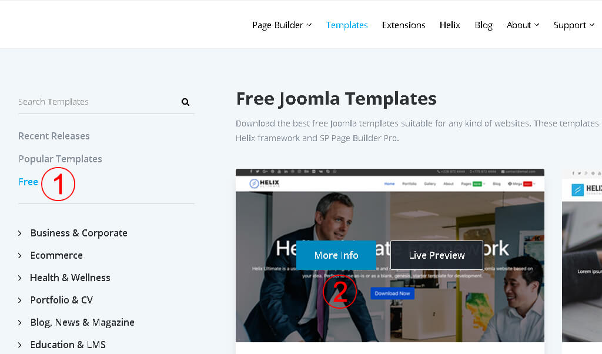This screenshot has width=602, height=354.
Task: Open the Health & Wellness category
Action: tap(71, 278)
